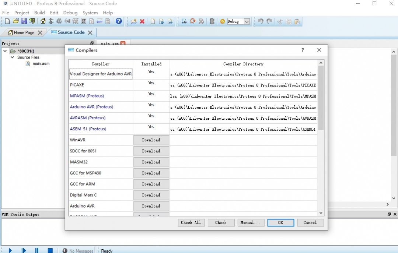Click the gear icon beside Debug dropdown
This screenshot has height=253, width=398.
click(223, 21)
